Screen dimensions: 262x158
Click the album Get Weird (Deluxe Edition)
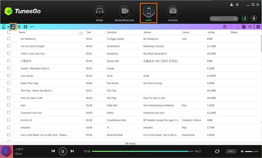158,105
